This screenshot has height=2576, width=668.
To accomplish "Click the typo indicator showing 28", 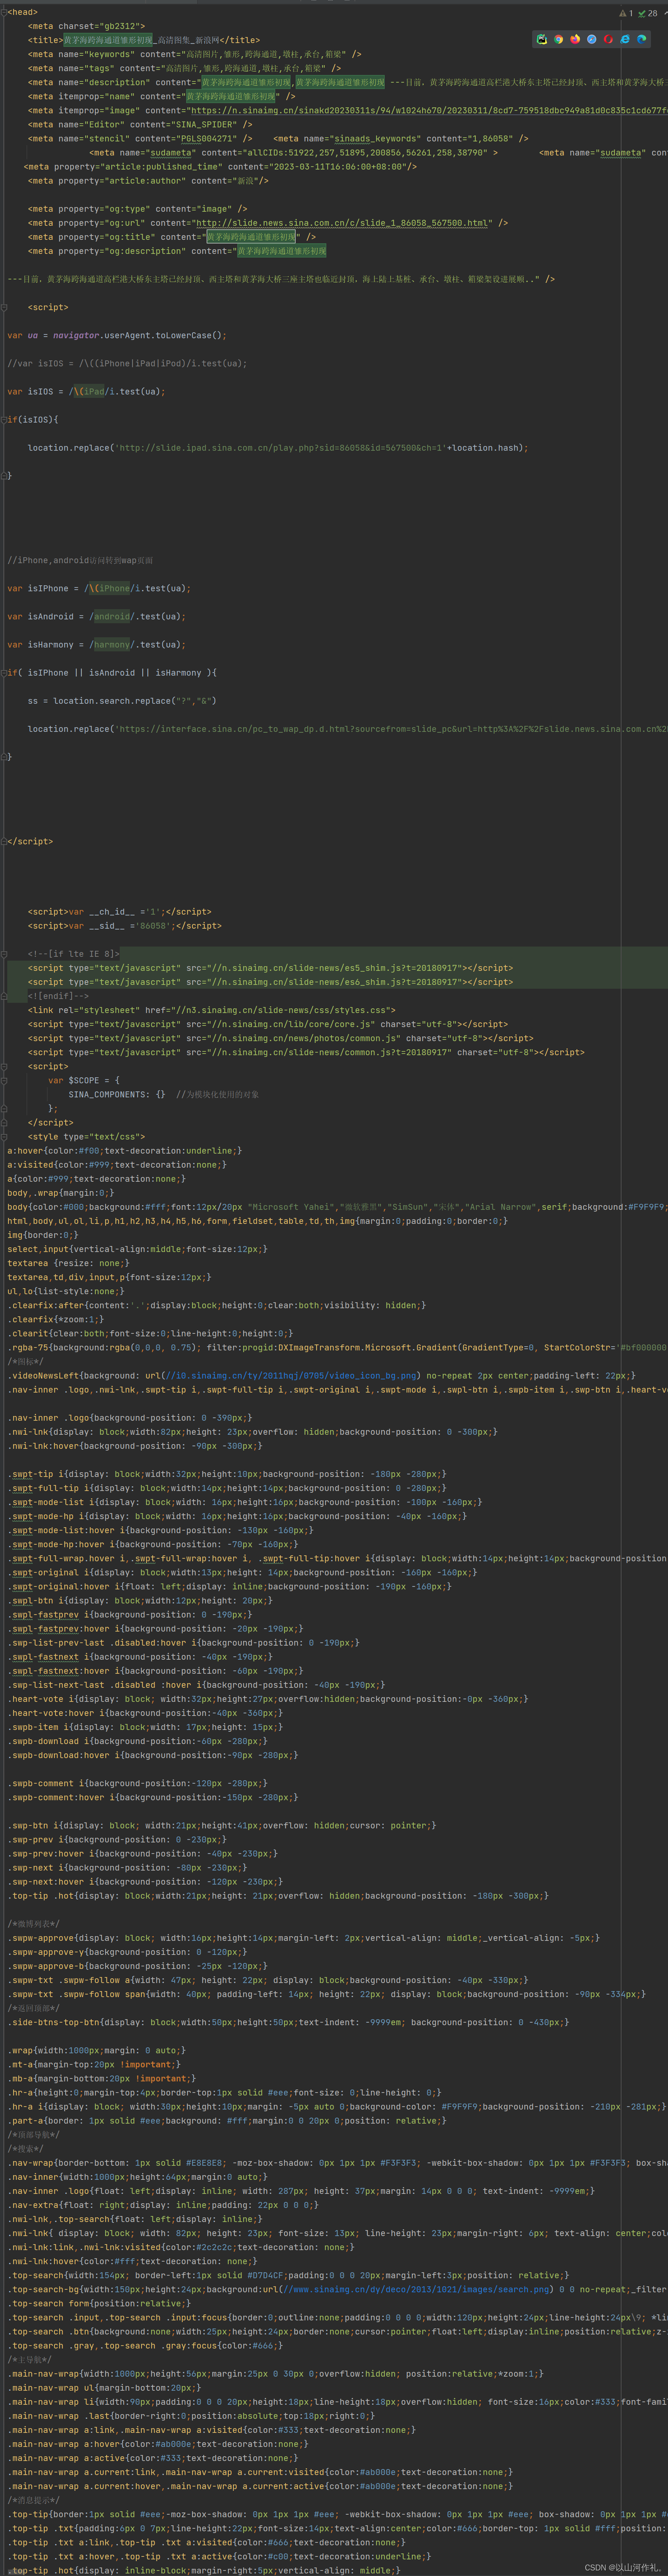I will pos(648,13).
